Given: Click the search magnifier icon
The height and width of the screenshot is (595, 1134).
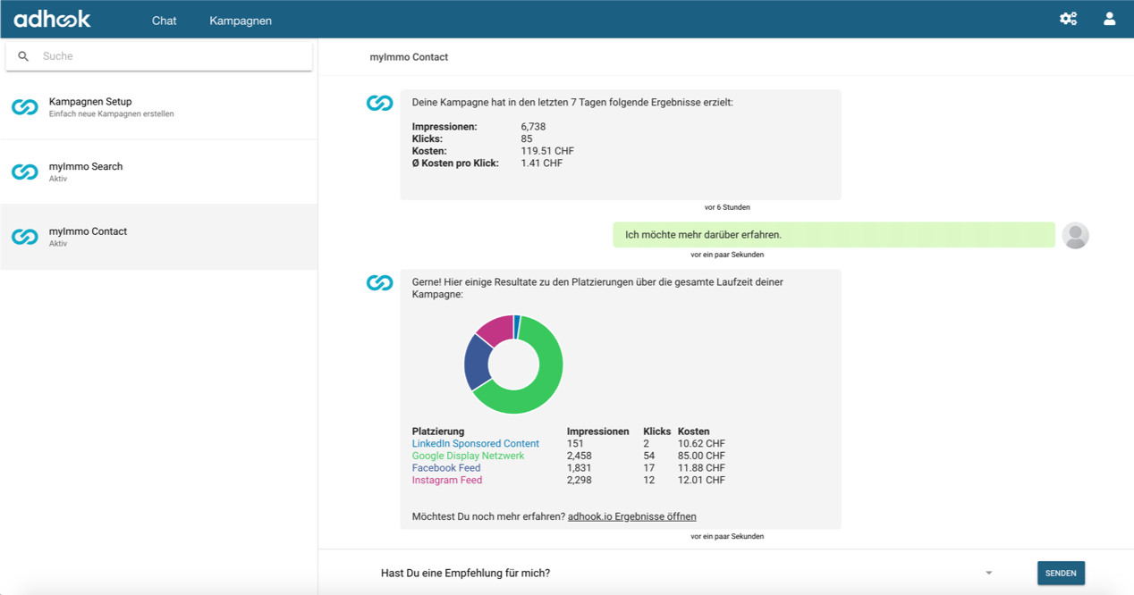Looking at the screenshot, I should click(23, 56).
